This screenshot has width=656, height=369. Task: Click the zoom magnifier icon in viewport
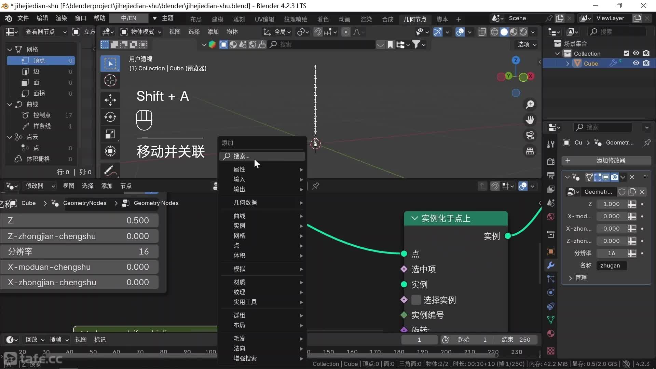530,105
